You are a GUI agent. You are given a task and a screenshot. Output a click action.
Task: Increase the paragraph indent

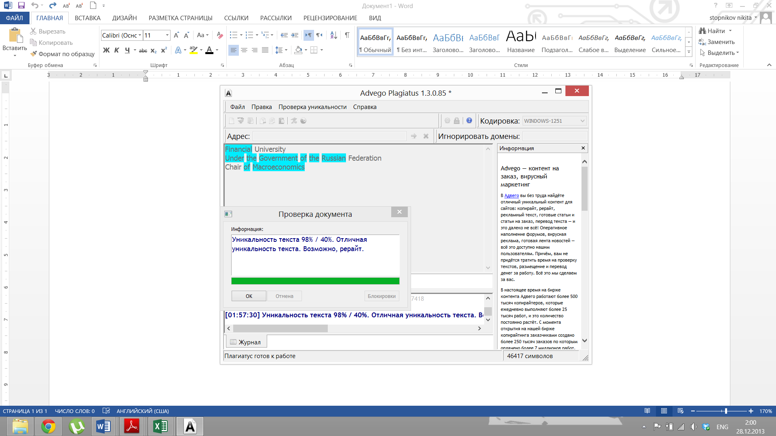coord(295,35)
